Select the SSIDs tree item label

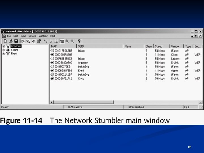tap(14, 50)
